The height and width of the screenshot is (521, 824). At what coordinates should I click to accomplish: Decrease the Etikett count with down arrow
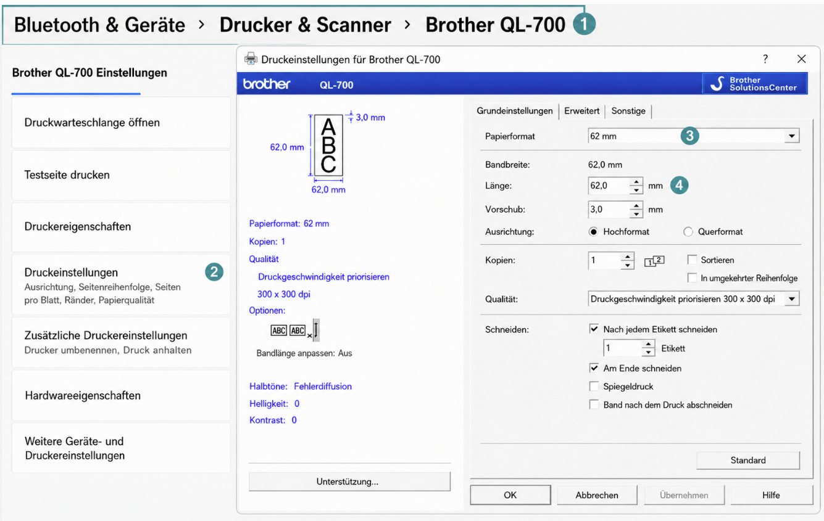[x=648, y=353]
